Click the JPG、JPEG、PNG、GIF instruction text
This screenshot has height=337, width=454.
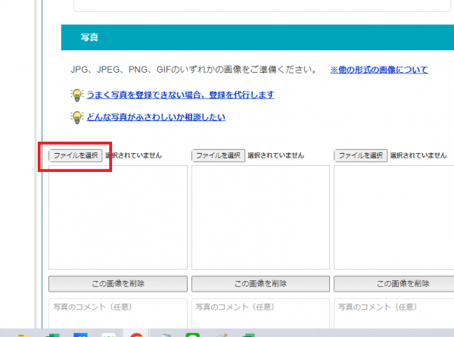194,70
